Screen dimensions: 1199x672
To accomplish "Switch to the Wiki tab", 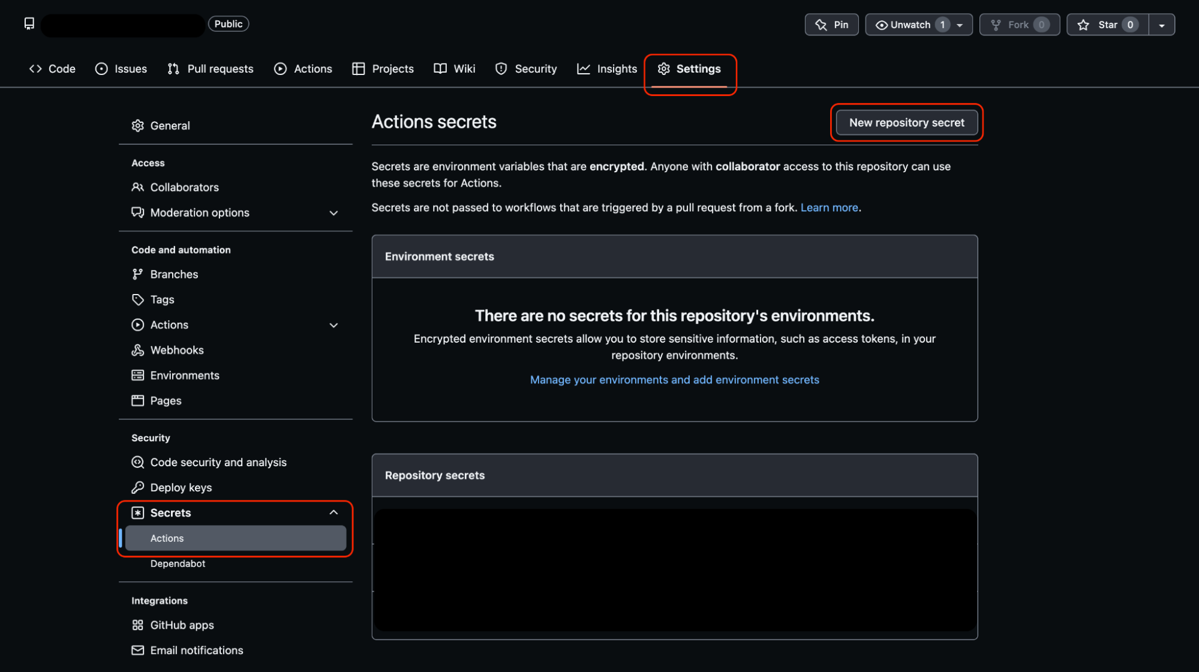I will point(455,69).
